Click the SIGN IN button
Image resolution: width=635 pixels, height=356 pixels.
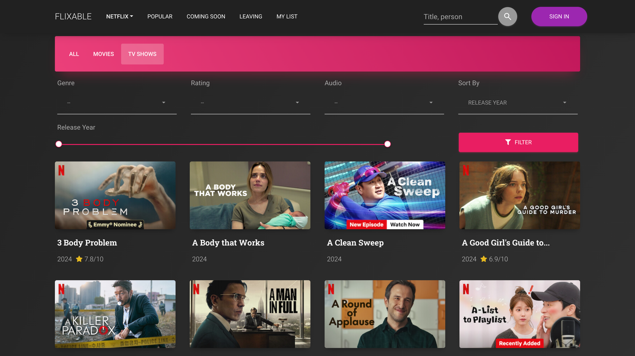point(559,17)
